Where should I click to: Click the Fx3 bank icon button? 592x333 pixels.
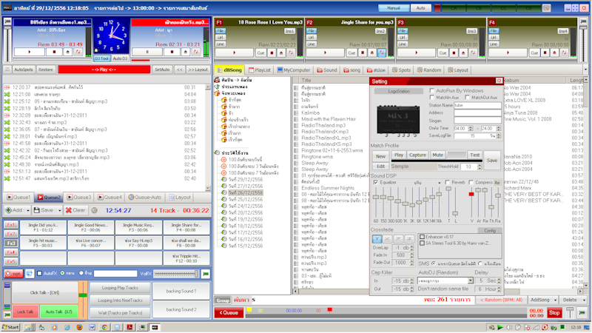12,243
